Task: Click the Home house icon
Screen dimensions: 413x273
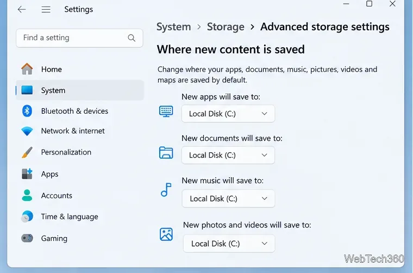Action: pos(27,69)
